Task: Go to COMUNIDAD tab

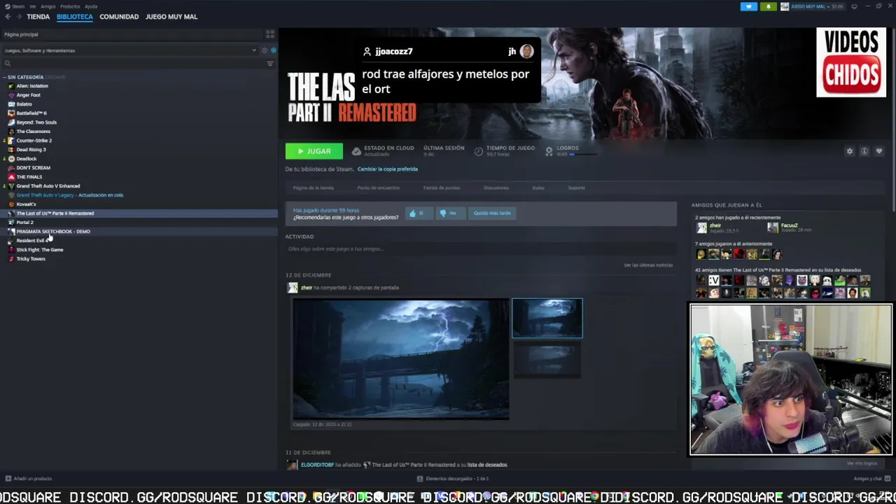Action: pyautogui.click(x=119, y=17)
